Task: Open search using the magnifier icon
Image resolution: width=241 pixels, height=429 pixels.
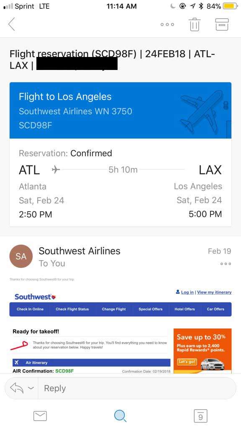Action: tap(120, 416)
